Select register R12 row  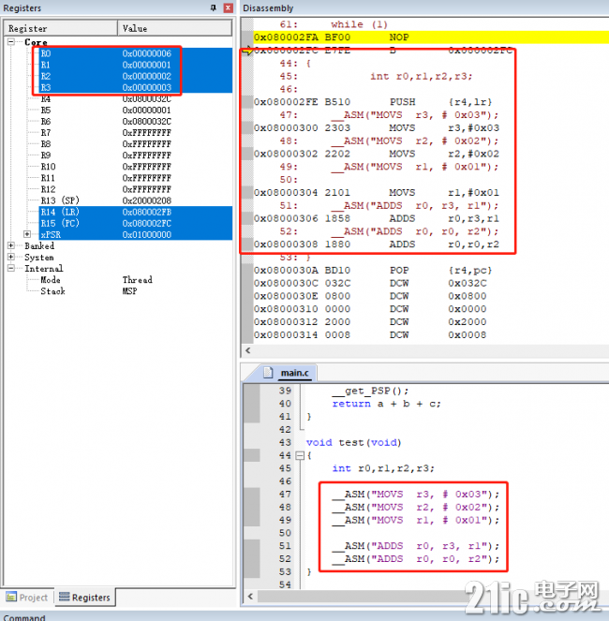pyautogui.click(x=136, y=189)
